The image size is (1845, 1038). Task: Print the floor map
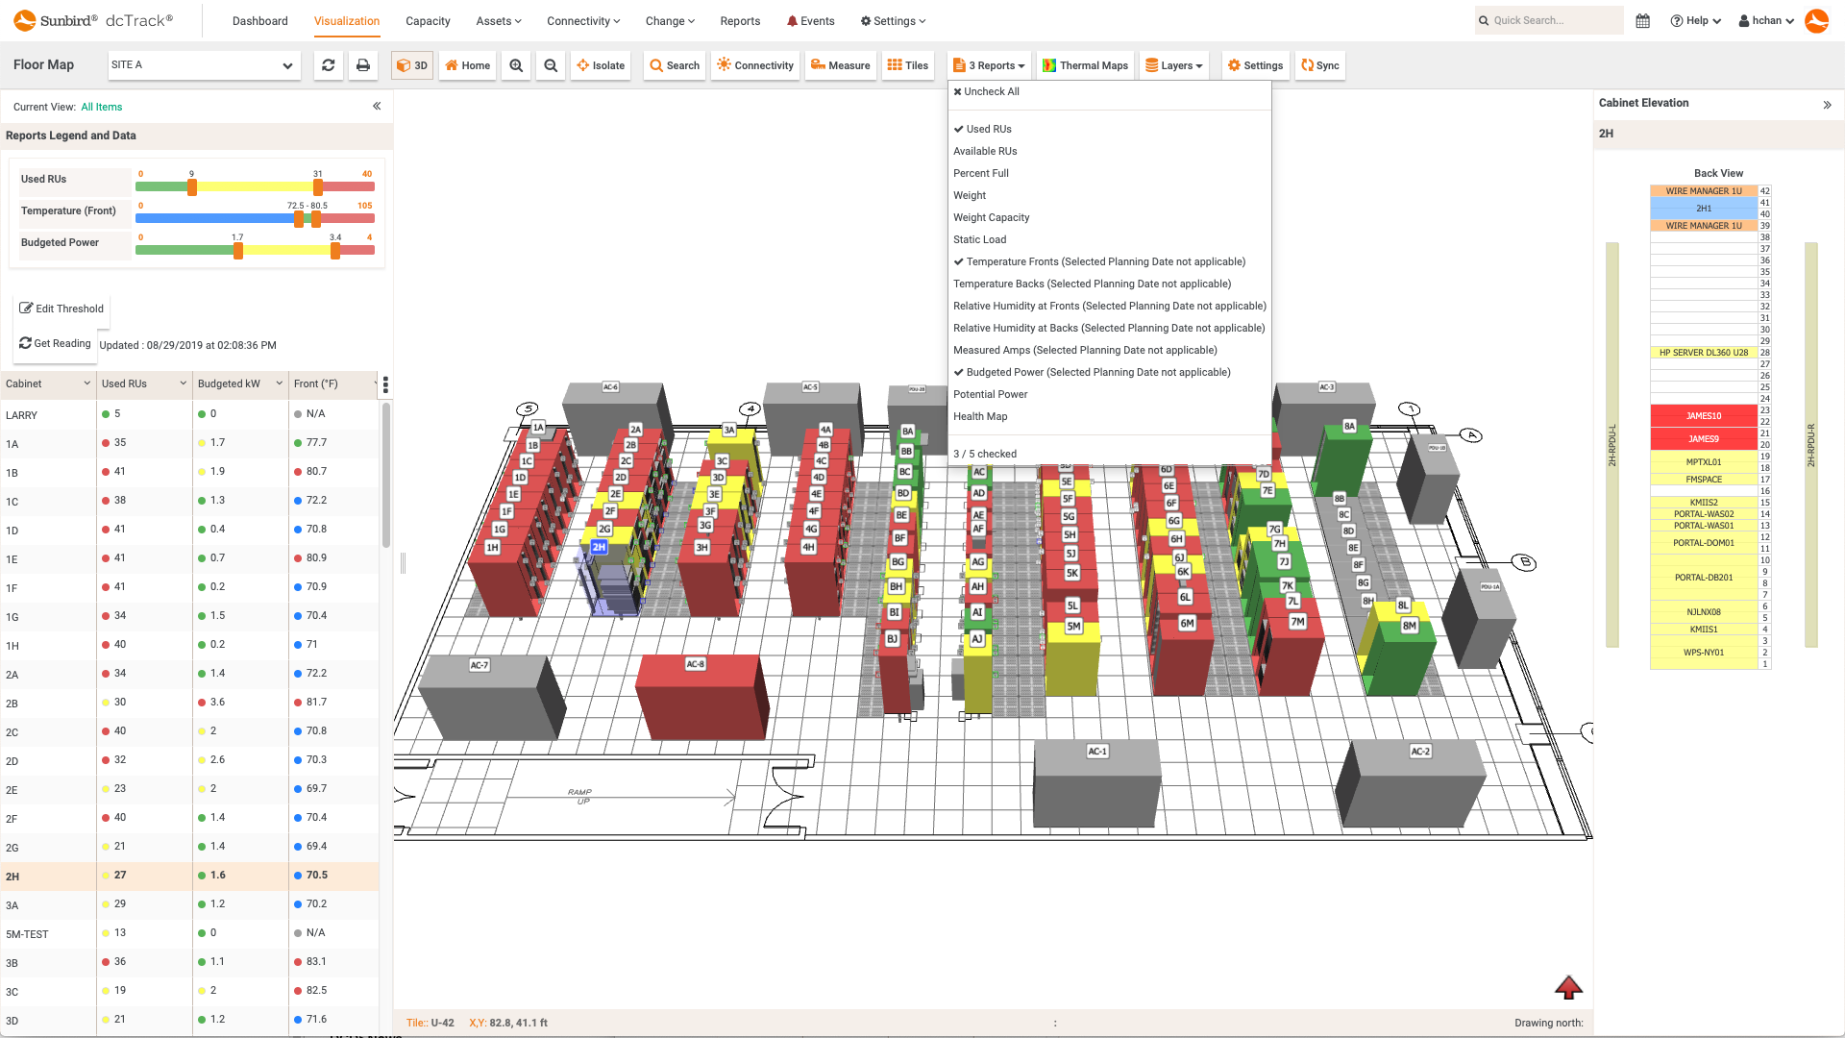[x=362, y=65]
